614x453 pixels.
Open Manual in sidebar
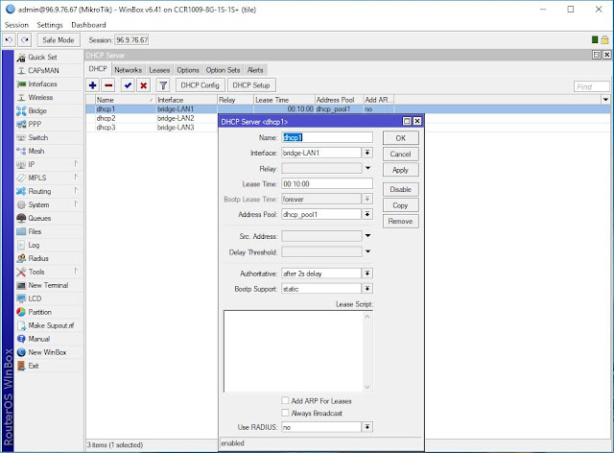click(x=49, y=339)
